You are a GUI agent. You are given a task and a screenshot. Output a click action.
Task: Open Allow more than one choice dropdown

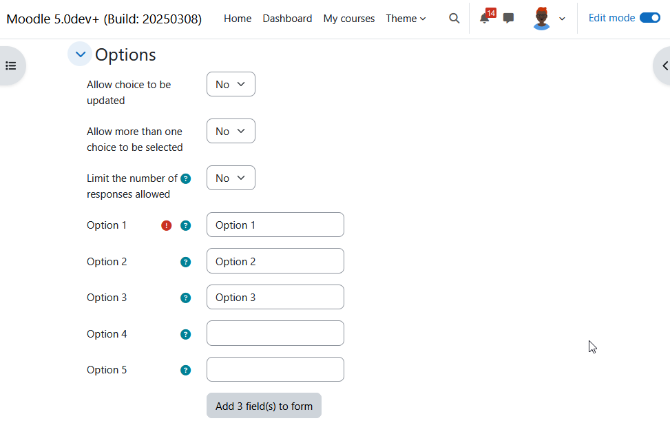pos(231,131)
